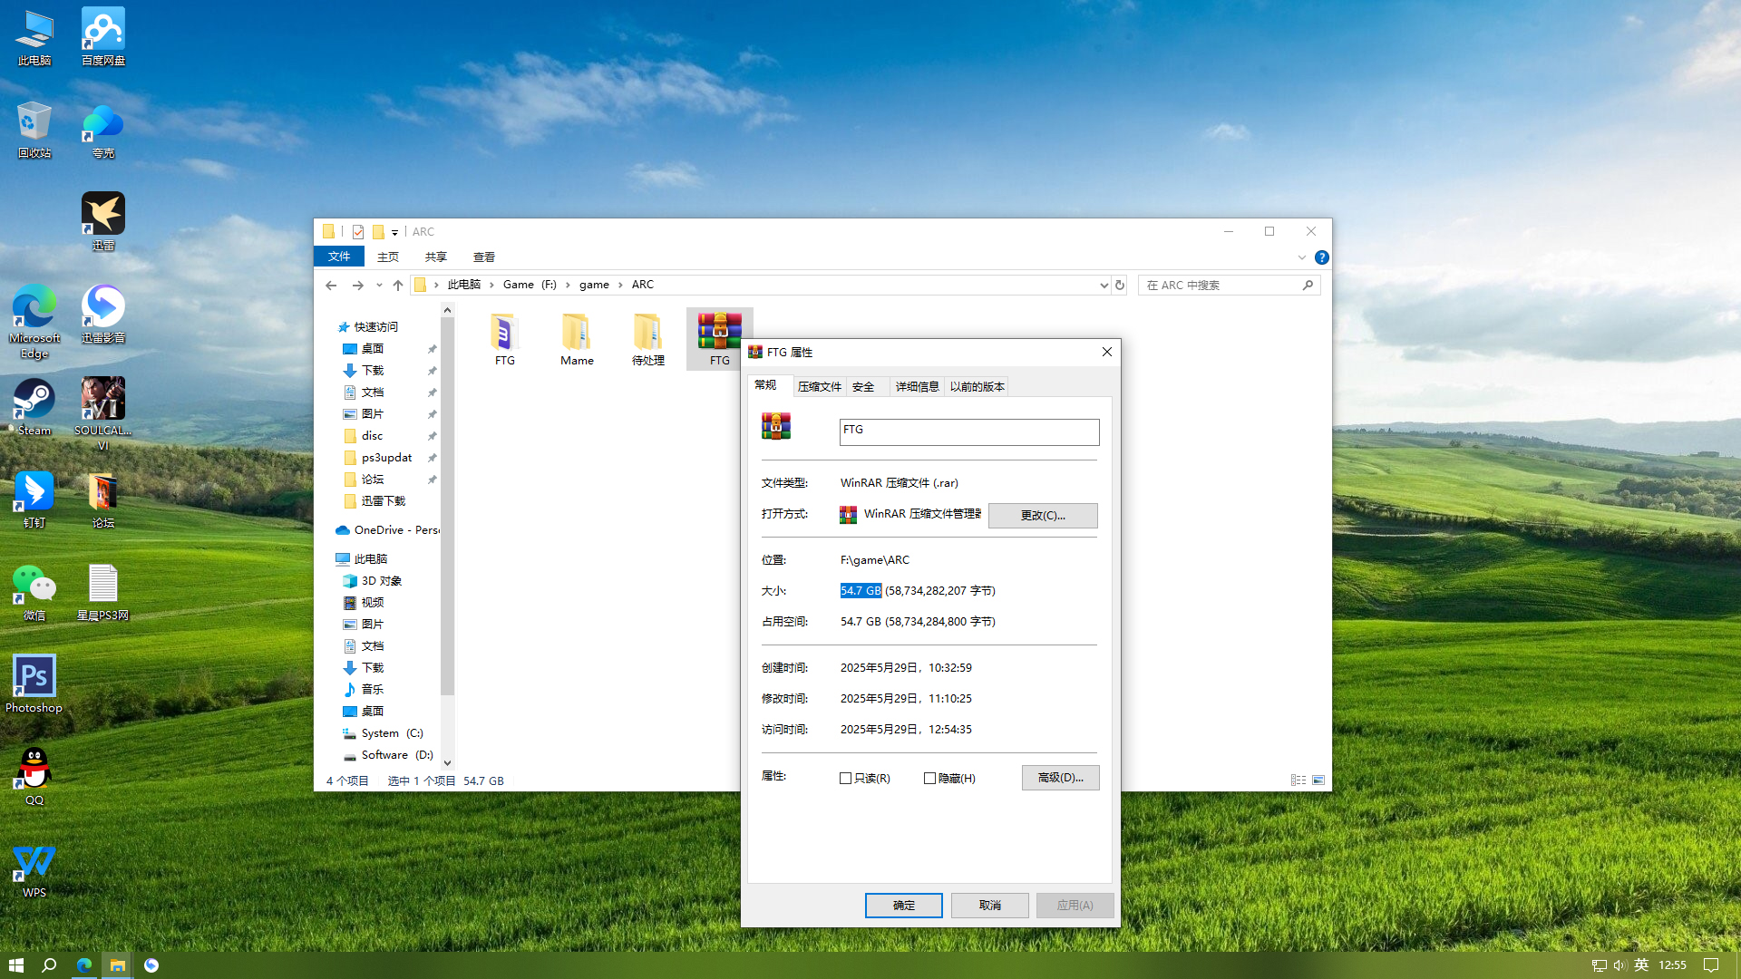Click the 取消 cancel button
Image resolution: width=1741 pixels, height=979 pixels.
pyautogui.click(x=989, y=905)
